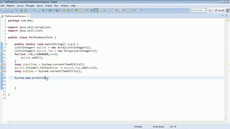Click the New Java Class green C icon

point(68,10)
